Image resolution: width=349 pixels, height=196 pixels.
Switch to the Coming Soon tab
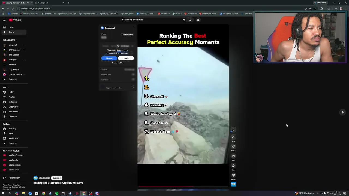tap(49, 3)
